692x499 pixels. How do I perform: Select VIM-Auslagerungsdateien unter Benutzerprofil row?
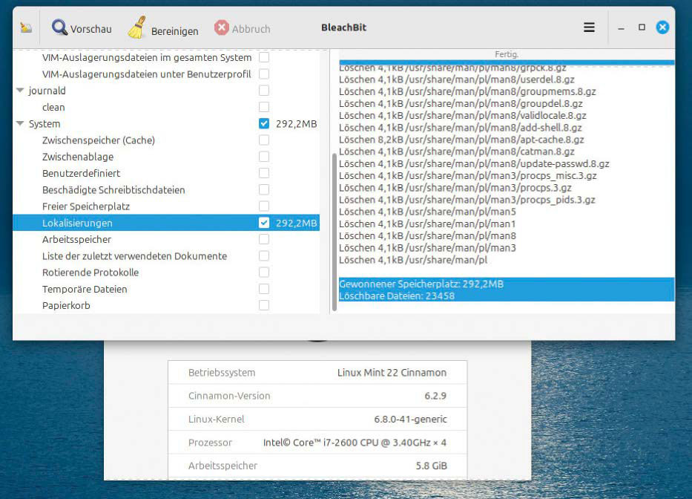pos(147,74)
